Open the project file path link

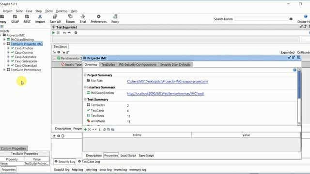coord(168,81)
